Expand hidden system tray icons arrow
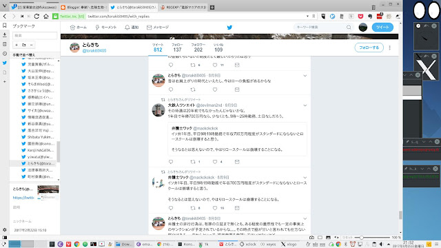This screenshot has height=248, width=441. (x=389, y=244)
